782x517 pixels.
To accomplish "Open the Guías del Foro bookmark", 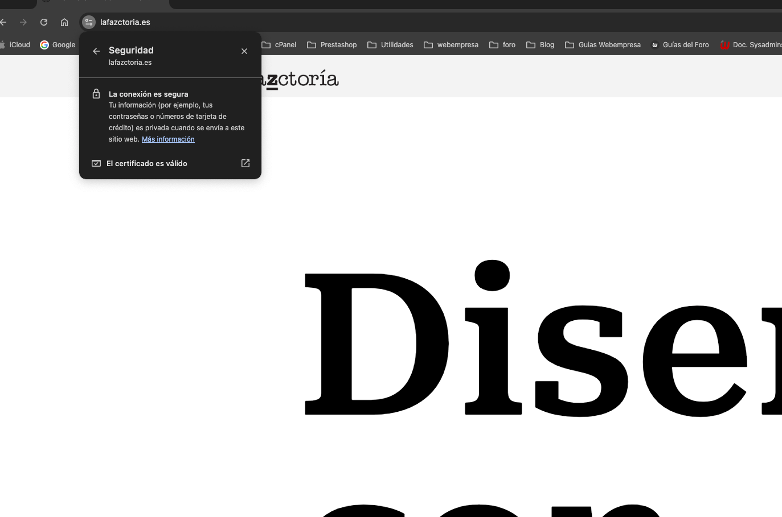I will coord(680,45).
